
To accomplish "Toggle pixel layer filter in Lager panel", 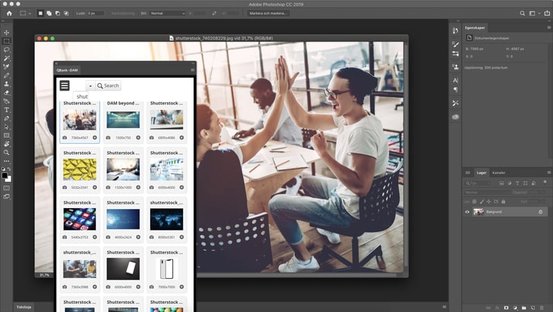I will [502, 183].
